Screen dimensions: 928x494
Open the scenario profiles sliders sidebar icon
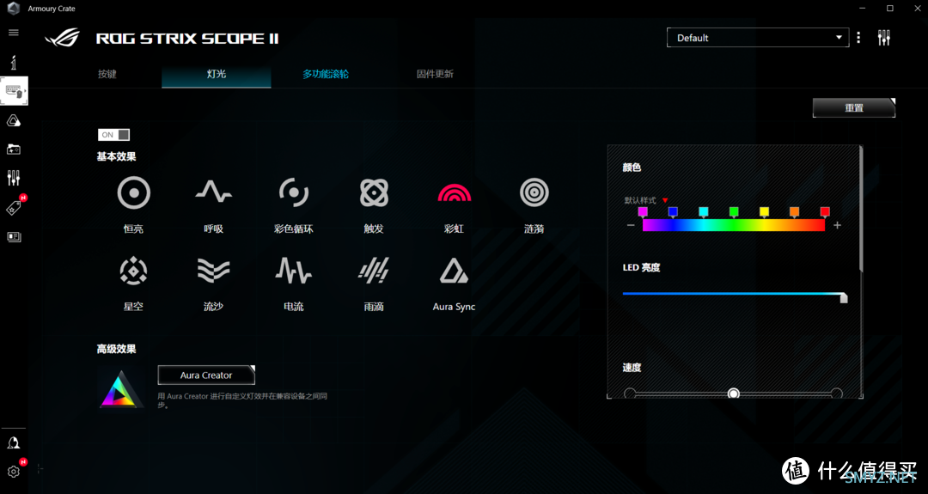(x=14, y=178)
